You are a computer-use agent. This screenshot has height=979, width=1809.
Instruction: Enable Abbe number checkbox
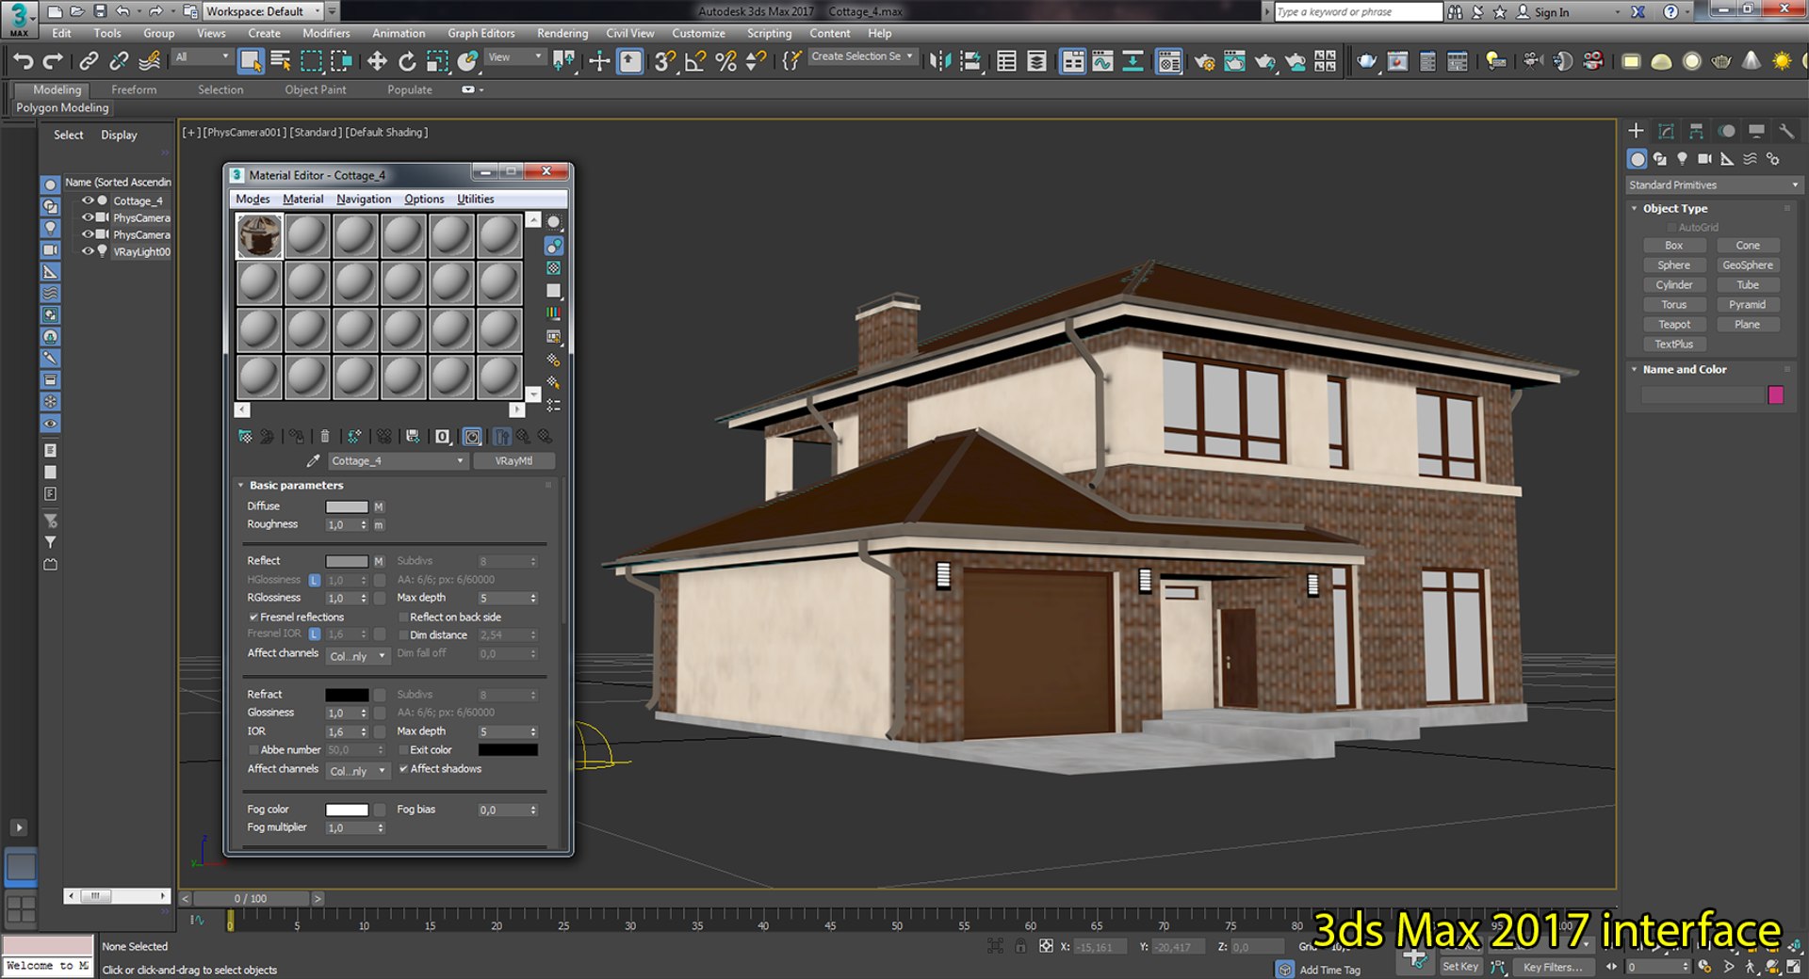(253, 750)
